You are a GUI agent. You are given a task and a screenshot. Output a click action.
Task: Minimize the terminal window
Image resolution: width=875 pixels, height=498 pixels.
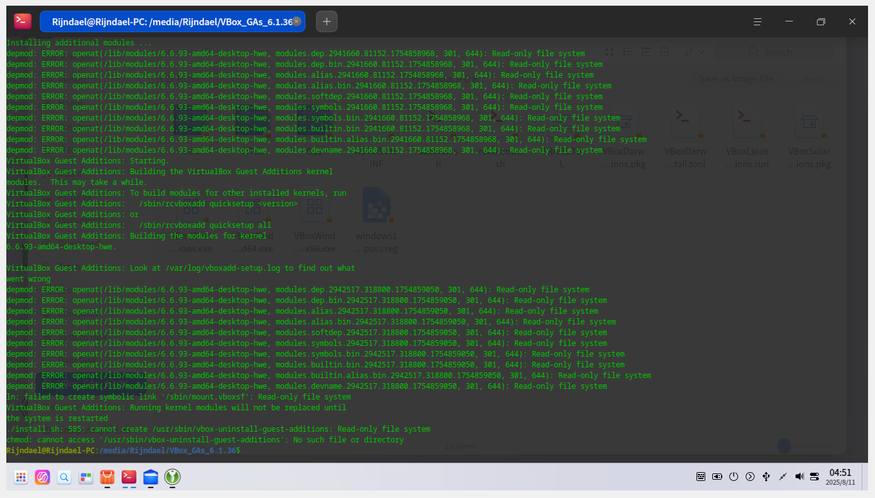[x=789, y=21]
